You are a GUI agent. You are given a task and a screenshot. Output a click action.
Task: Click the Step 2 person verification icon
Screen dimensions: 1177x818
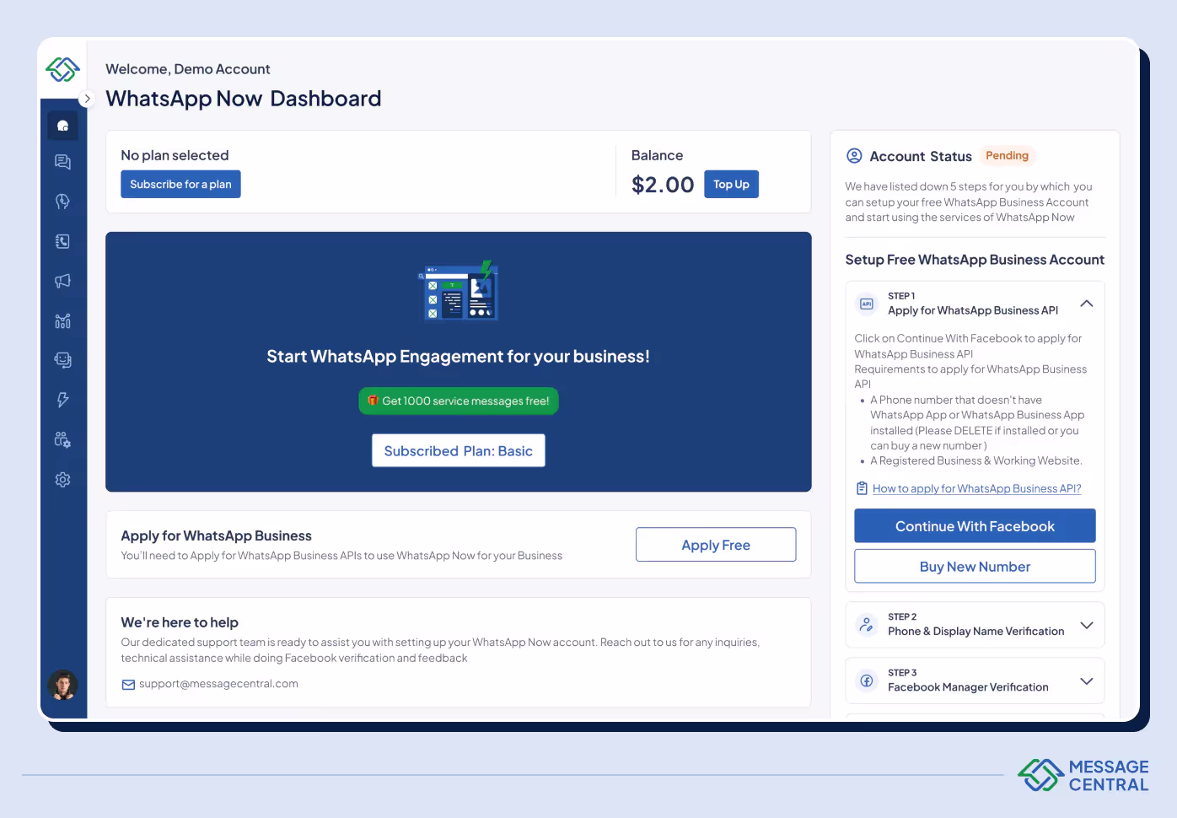pos(867,625)
